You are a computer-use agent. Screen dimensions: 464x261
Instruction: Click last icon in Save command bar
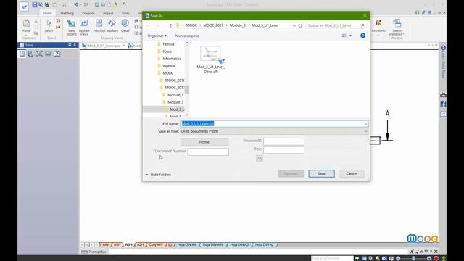tap(57, 54)
